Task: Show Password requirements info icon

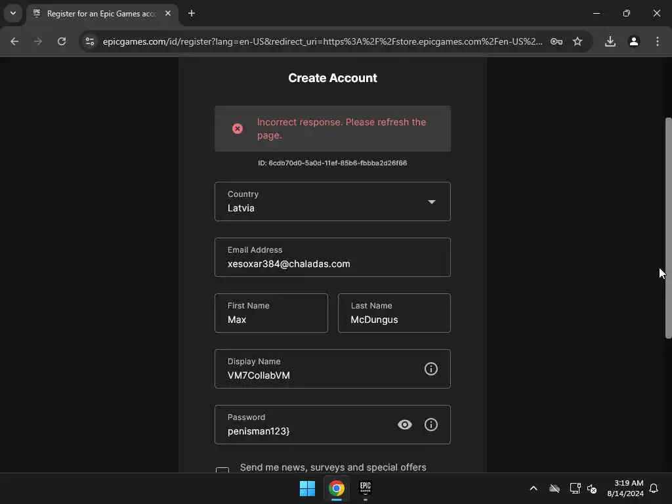Action: [x=430, y=425]
